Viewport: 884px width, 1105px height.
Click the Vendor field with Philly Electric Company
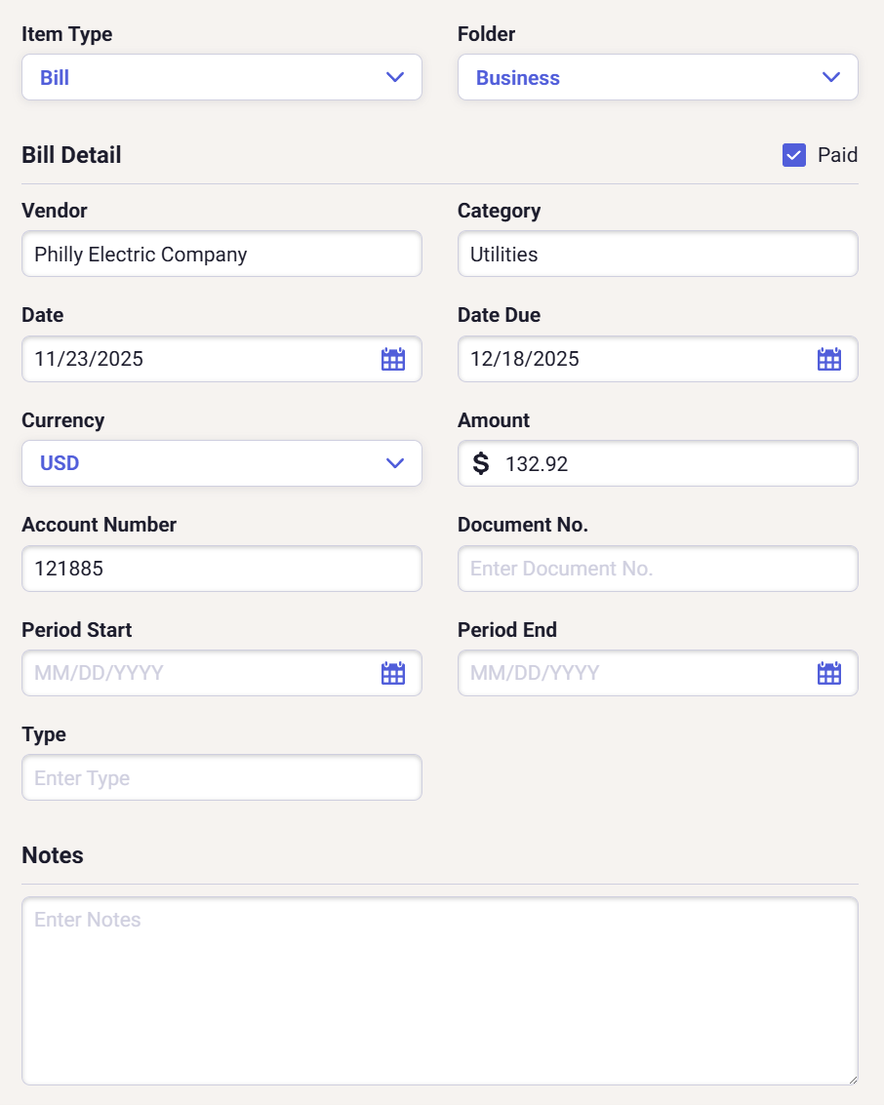[x=221, y=255]
